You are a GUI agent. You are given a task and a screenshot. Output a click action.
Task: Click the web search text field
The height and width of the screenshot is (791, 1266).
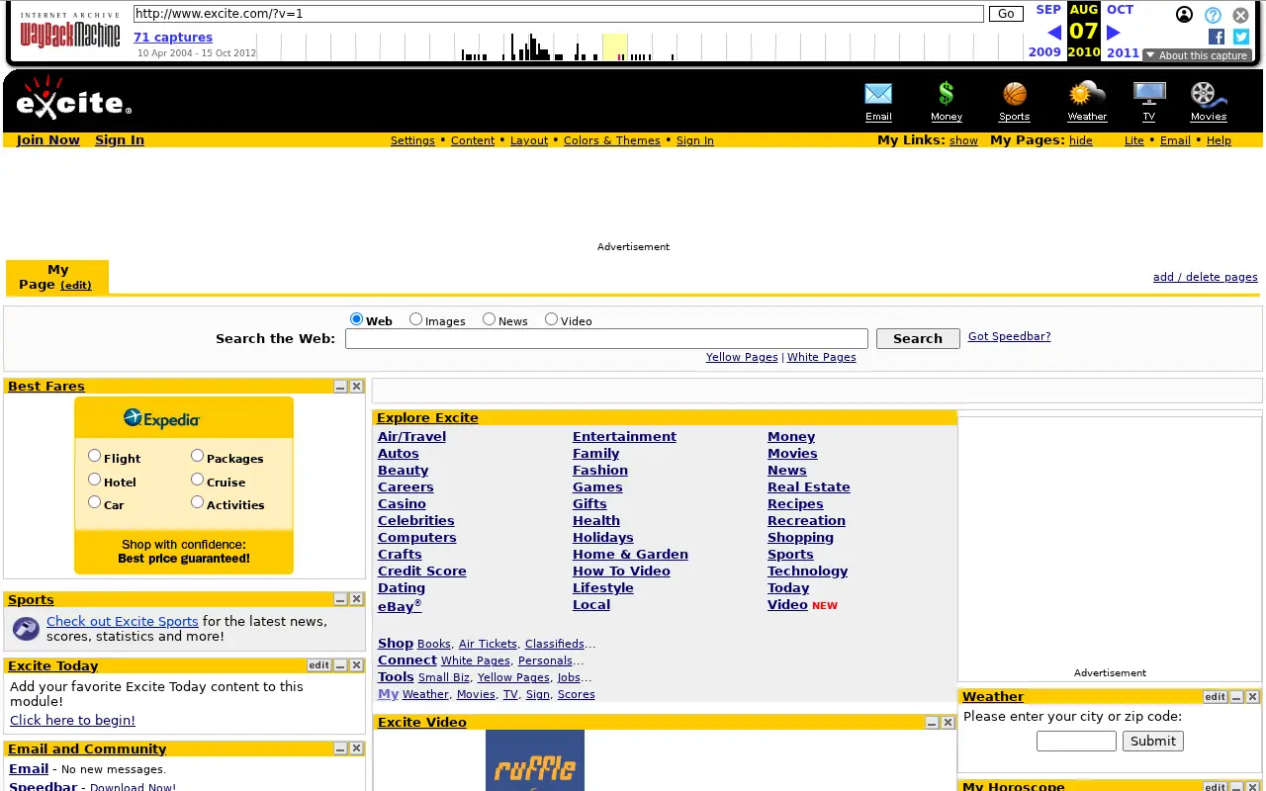click(x=606, y=338)
